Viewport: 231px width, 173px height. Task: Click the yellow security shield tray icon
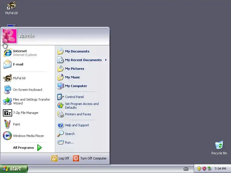pyautogui.click(x=199, y=169)
